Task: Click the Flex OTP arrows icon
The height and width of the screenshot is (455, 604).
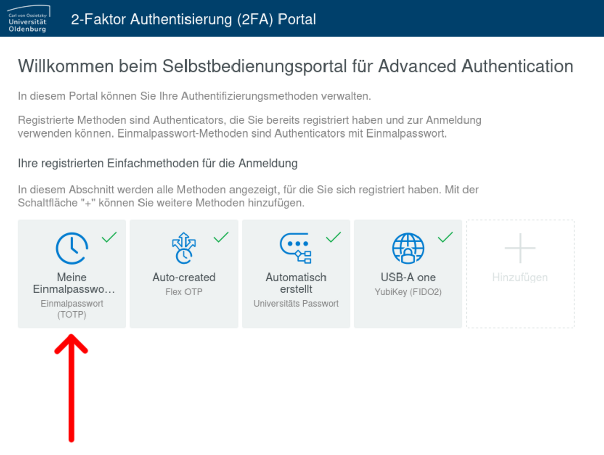Action: [183, 248]
